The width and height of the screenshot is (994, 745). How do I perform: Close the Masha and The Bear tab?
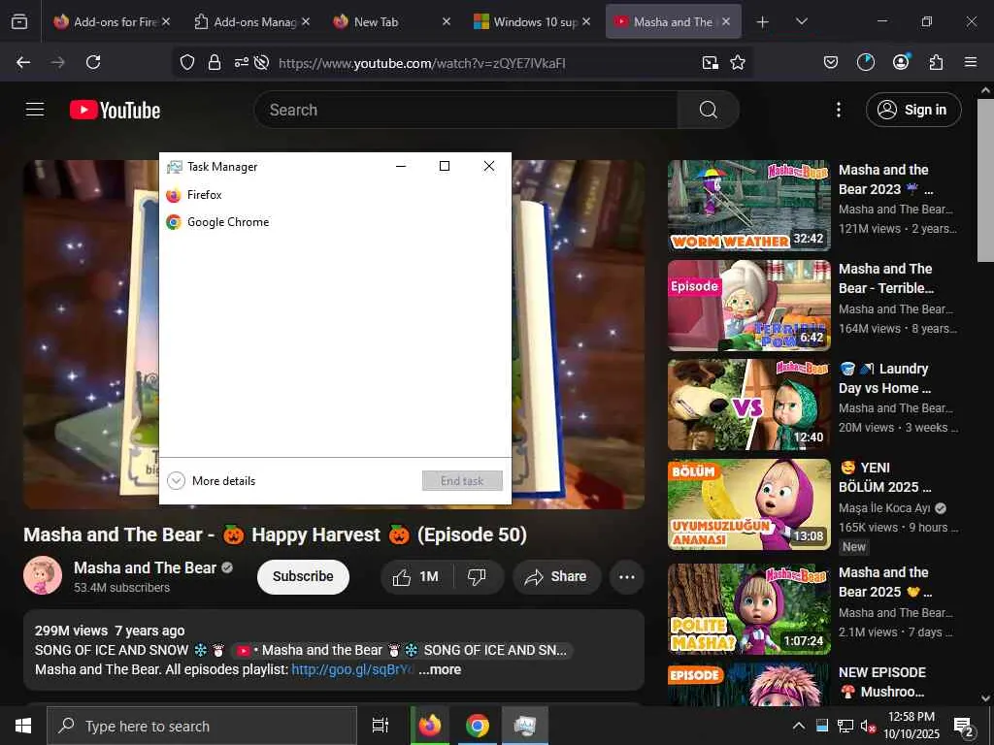(x=726, y=21)
